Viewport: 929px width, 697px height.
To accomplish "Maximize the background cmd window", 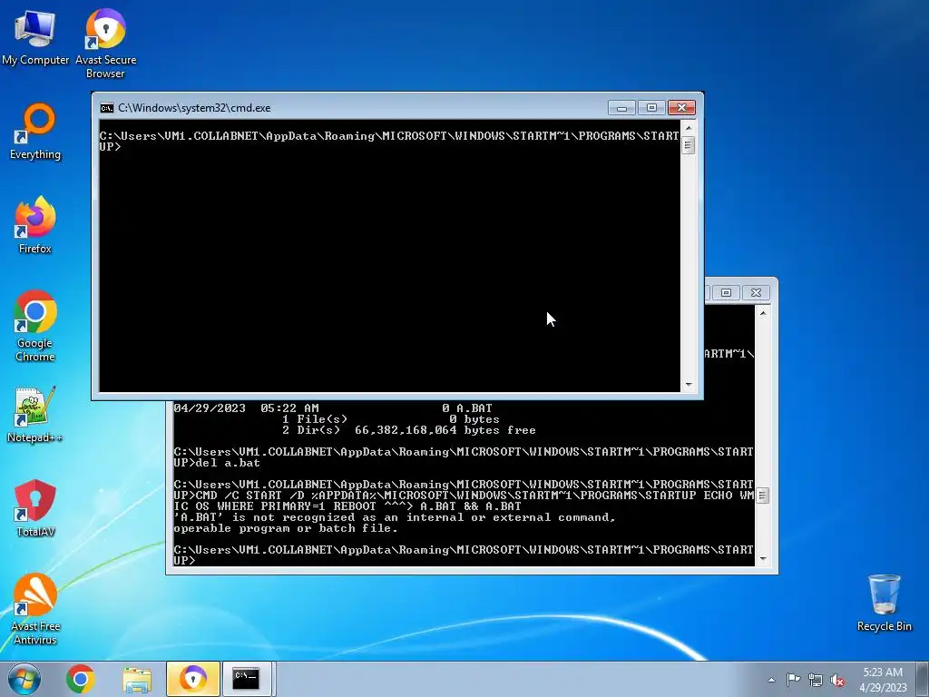I will 726,293.
